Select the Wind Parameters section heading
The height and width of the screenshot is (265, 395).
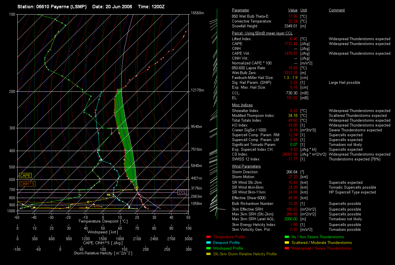point(246,166)
